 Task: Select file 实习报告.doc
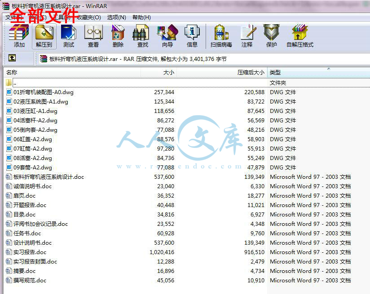(x=30, y=252)
